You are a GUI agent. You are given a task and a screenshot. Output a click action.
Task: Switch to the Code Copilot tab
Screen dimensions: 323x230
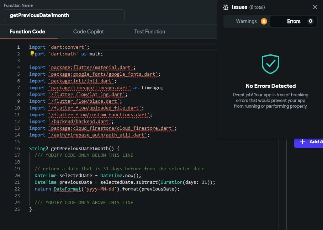pyautogui.click(x=89, y=32)
